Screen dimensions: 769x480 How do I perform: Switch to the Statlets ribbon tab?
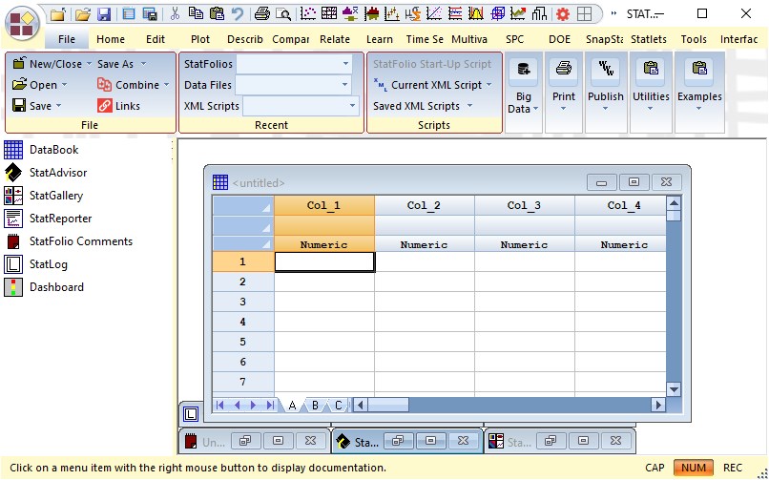click(649, 39)
